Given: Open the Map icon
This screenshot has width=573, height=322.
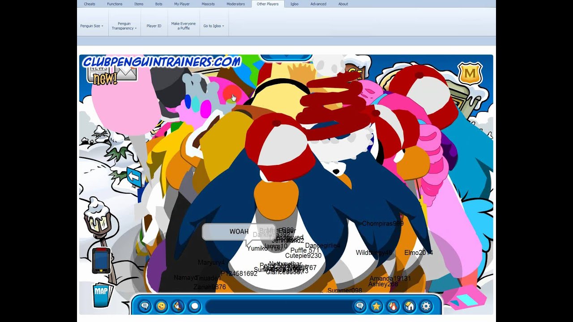Looking at the screenshot, I should [x=101, y=295].
